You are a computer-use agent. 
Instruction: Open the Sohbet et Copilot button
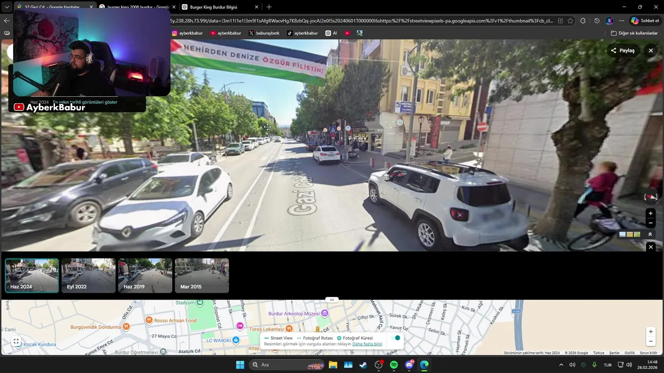(x=645, y=21)
